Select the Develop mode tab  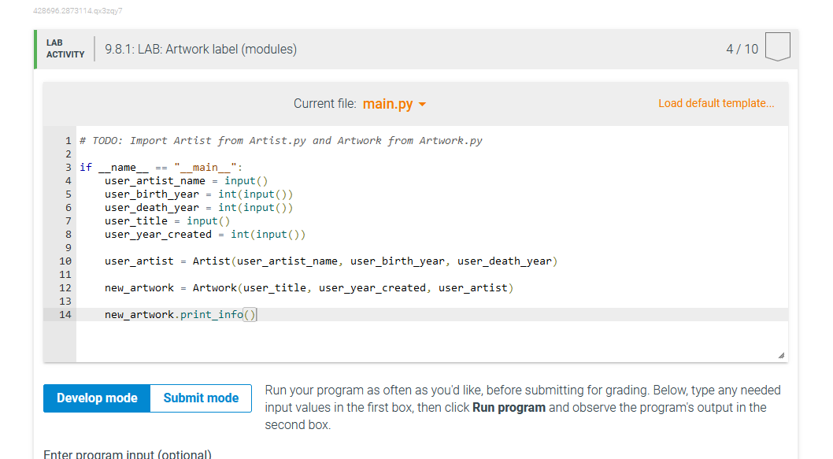click(96, 398)
